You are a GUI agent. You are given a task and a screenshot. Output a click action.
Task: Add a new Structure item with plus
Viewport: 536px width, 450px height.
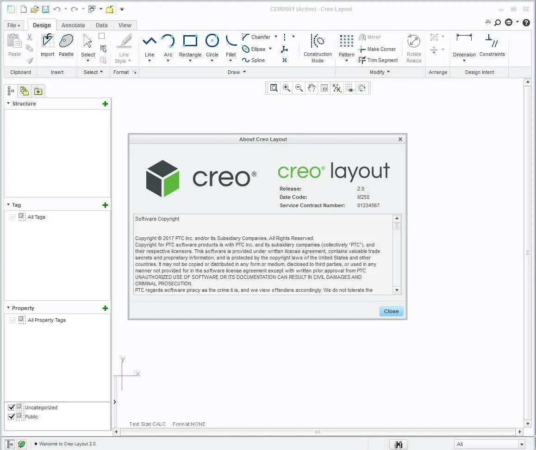pyautogui.click(x=105, y=104)
